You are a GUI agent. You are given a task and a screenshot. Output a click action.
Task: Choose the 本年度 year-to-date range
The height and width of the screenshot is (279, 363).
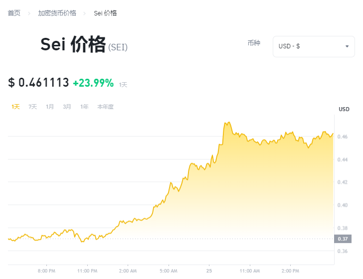[x=105, y=107]
